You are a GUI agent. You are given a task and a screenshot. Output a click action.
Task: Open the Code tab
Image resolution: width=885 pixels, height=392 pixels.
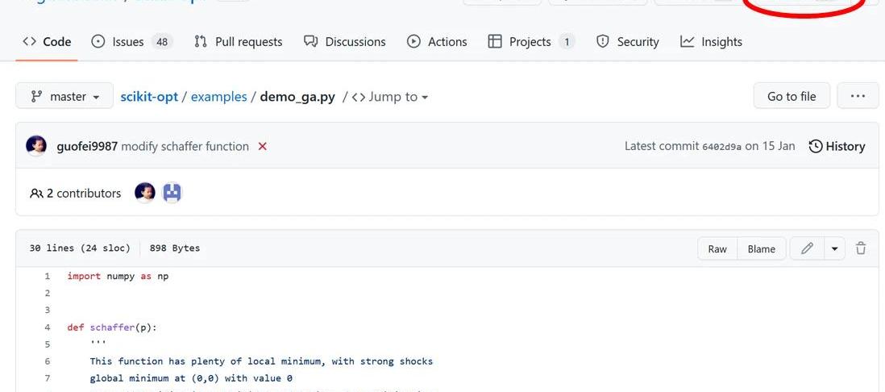47,42
